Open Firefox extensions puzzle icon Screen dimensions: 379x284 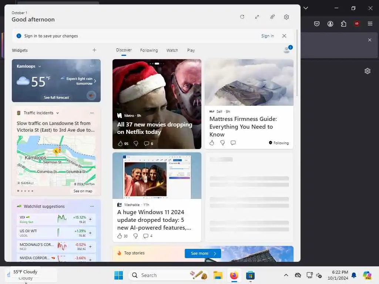tap(343, 23)
